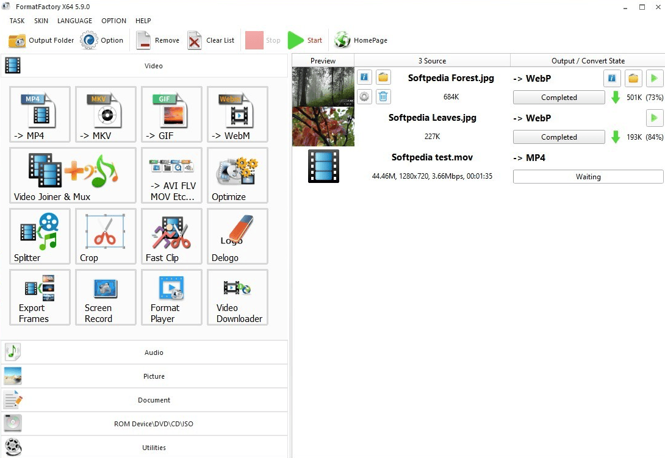Click the 44.46M, 1280x720 video details text

pos(432,176)
